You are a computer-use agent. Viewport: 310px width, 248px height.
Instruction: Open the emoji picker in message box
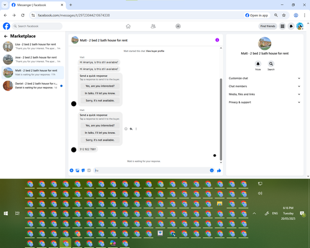point(211,170)
